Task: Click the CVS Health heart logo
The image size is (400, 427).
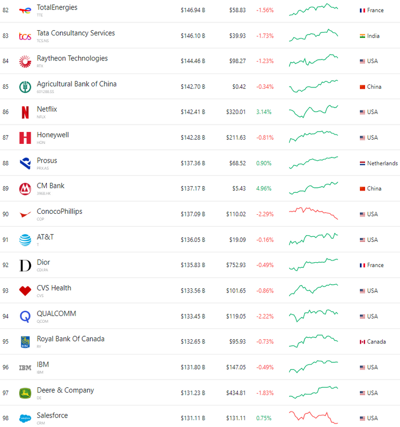Action: tap(25, 291)
